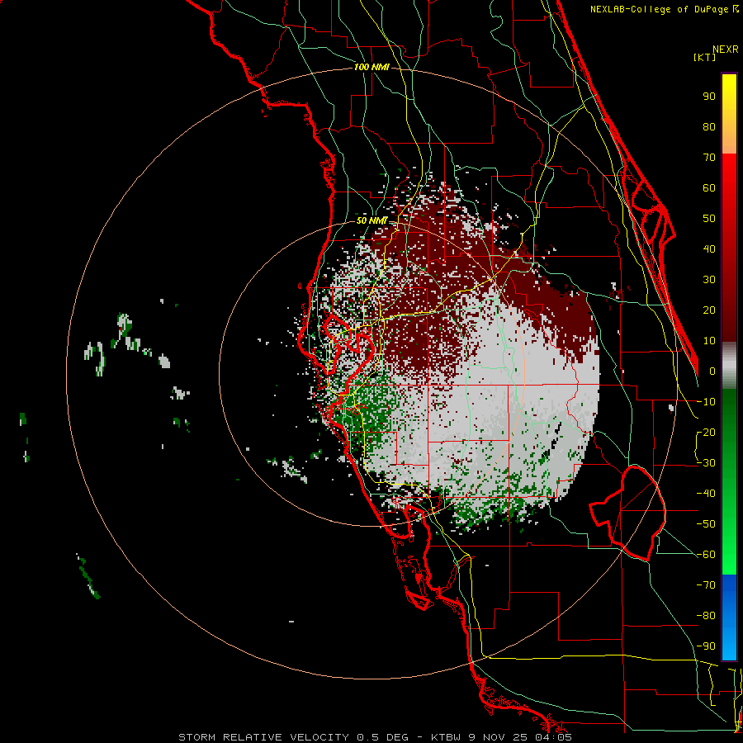This screenshot has width=743, height=743.
Task: Click the 40 value on the velocity scale
Action: tap(709, 249)
